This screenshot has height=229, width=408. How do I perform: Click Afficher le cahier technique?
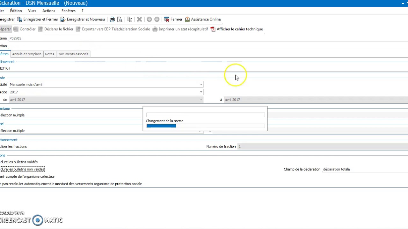tap(237, 29)
